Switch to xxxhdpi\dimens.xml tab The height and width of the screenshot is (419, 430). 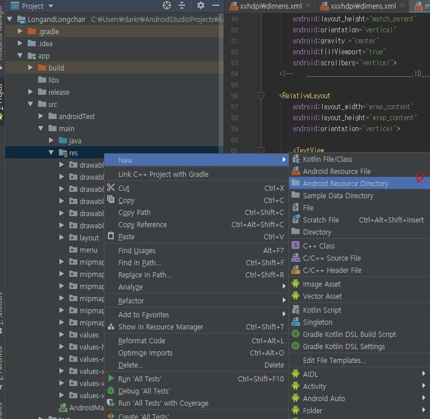pyautogui.click(x=363, y=6)
